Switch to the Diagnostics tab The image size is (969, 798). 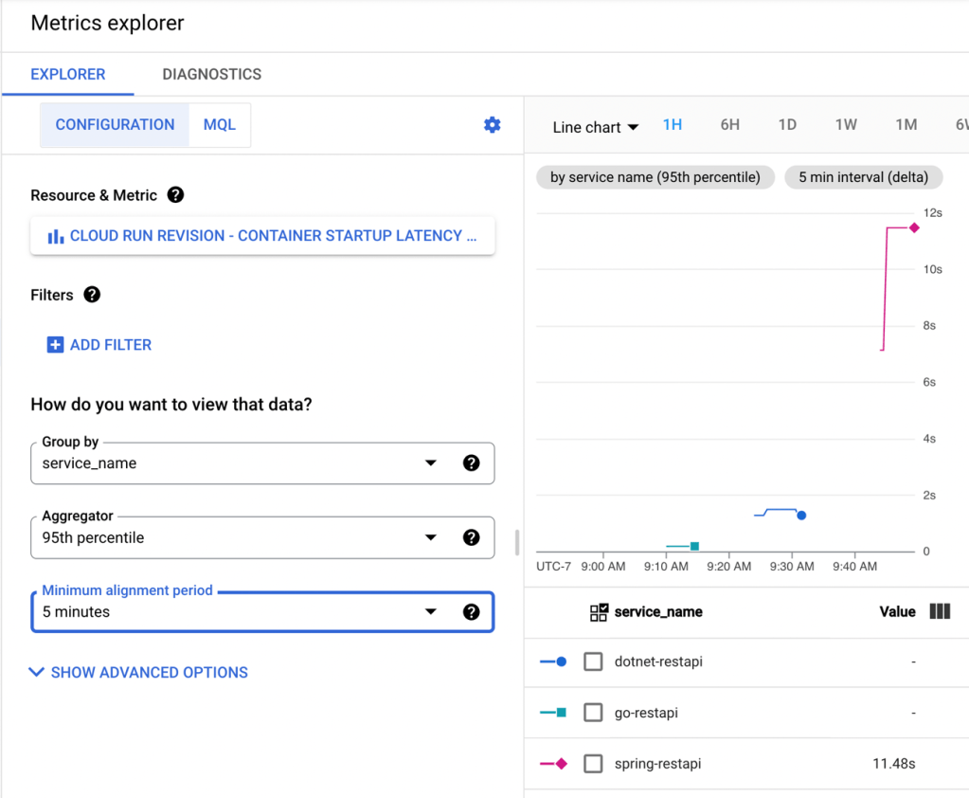[x=211, y=74]
